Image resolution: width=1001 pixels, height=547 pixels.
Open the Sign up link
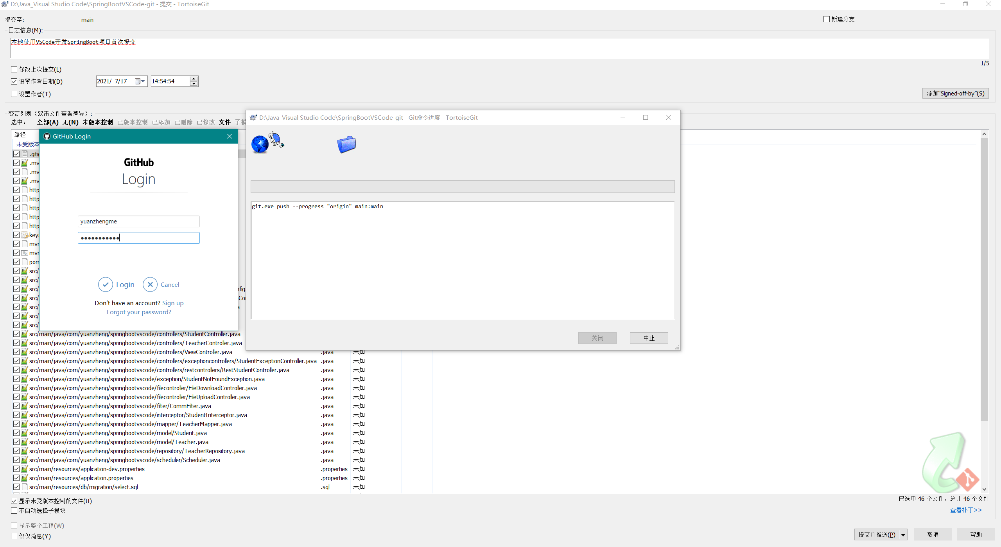[173, 303]
